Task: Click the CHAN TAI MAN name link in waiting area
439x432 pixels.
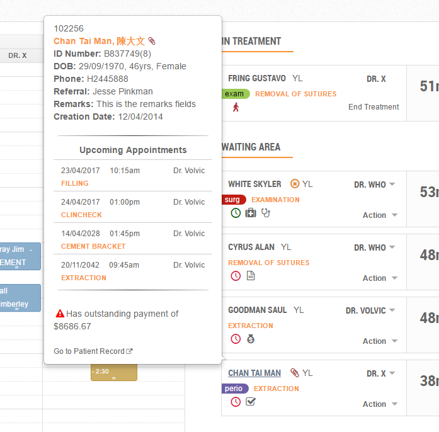Action: 254,373
